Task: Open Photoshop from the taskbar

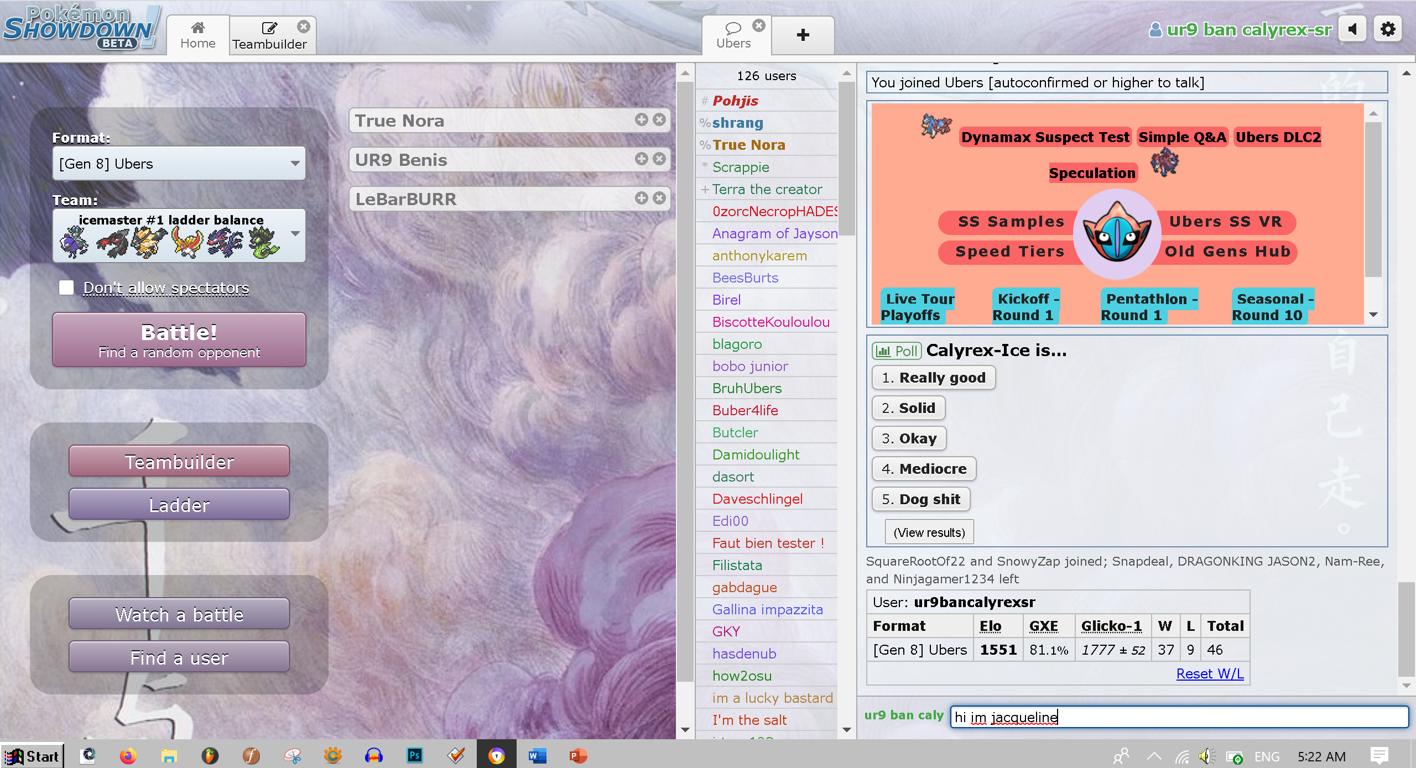Action: click(414, 755)
